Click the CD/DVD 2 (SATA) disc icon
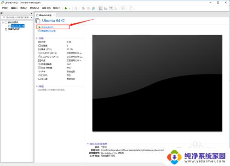The width and height of the screenshot is (230, 166). 40,57
